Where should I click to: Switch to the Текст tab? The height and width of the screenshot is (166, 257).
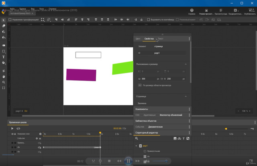[x=161, y=39]
